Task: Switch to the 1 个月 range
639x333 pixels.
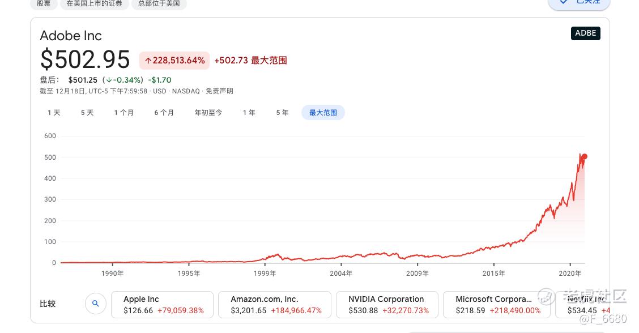Action: [x=123, y=113]
